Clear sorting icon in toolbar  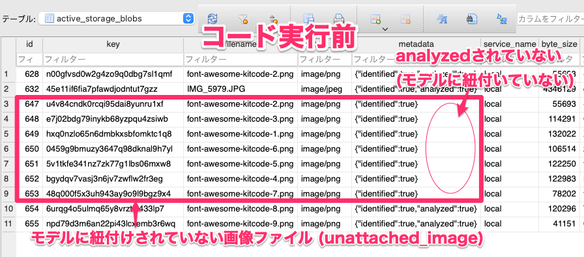273,20
